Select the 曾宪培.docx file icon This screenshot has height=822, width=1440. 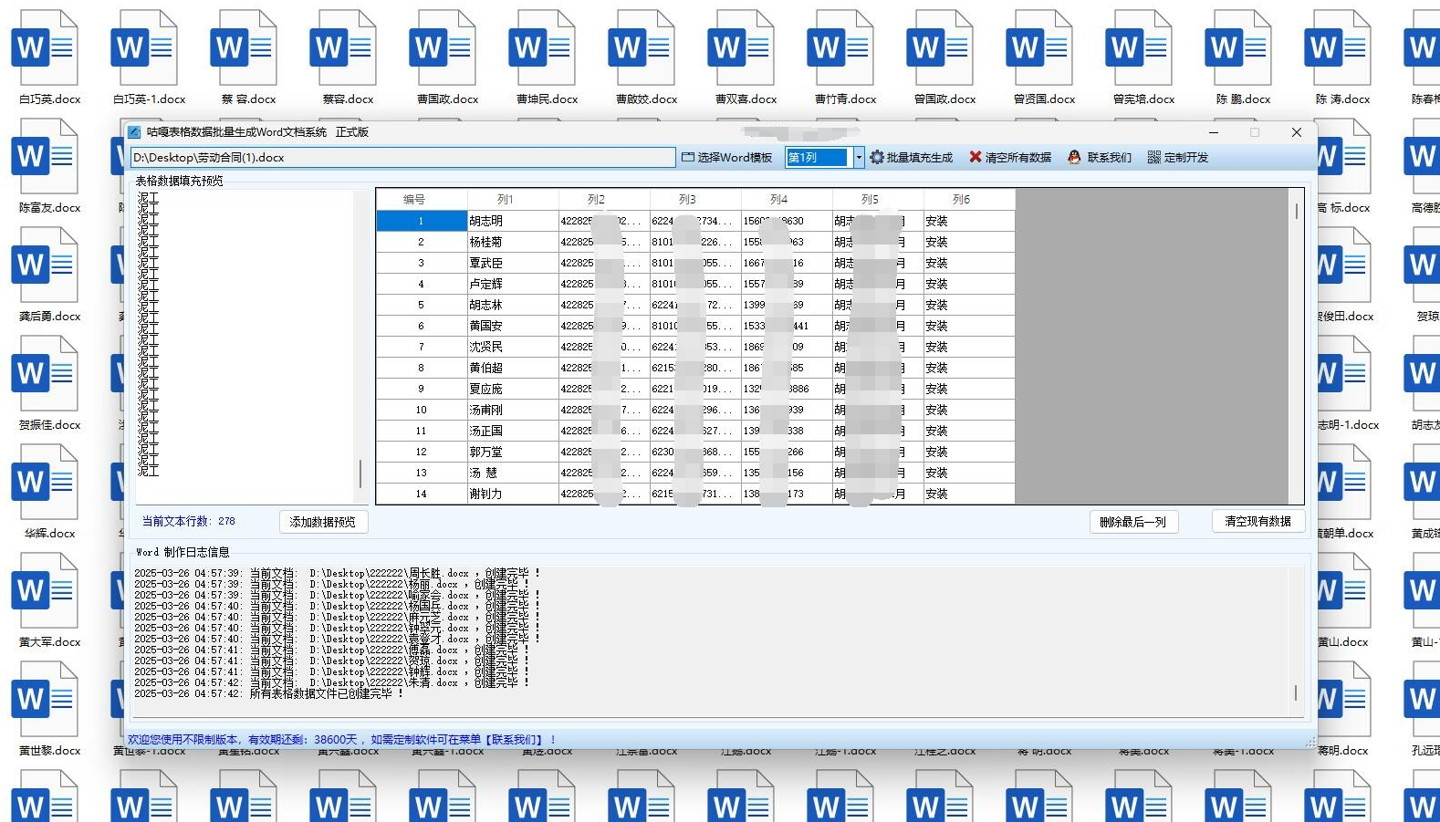click(1139, 47)
